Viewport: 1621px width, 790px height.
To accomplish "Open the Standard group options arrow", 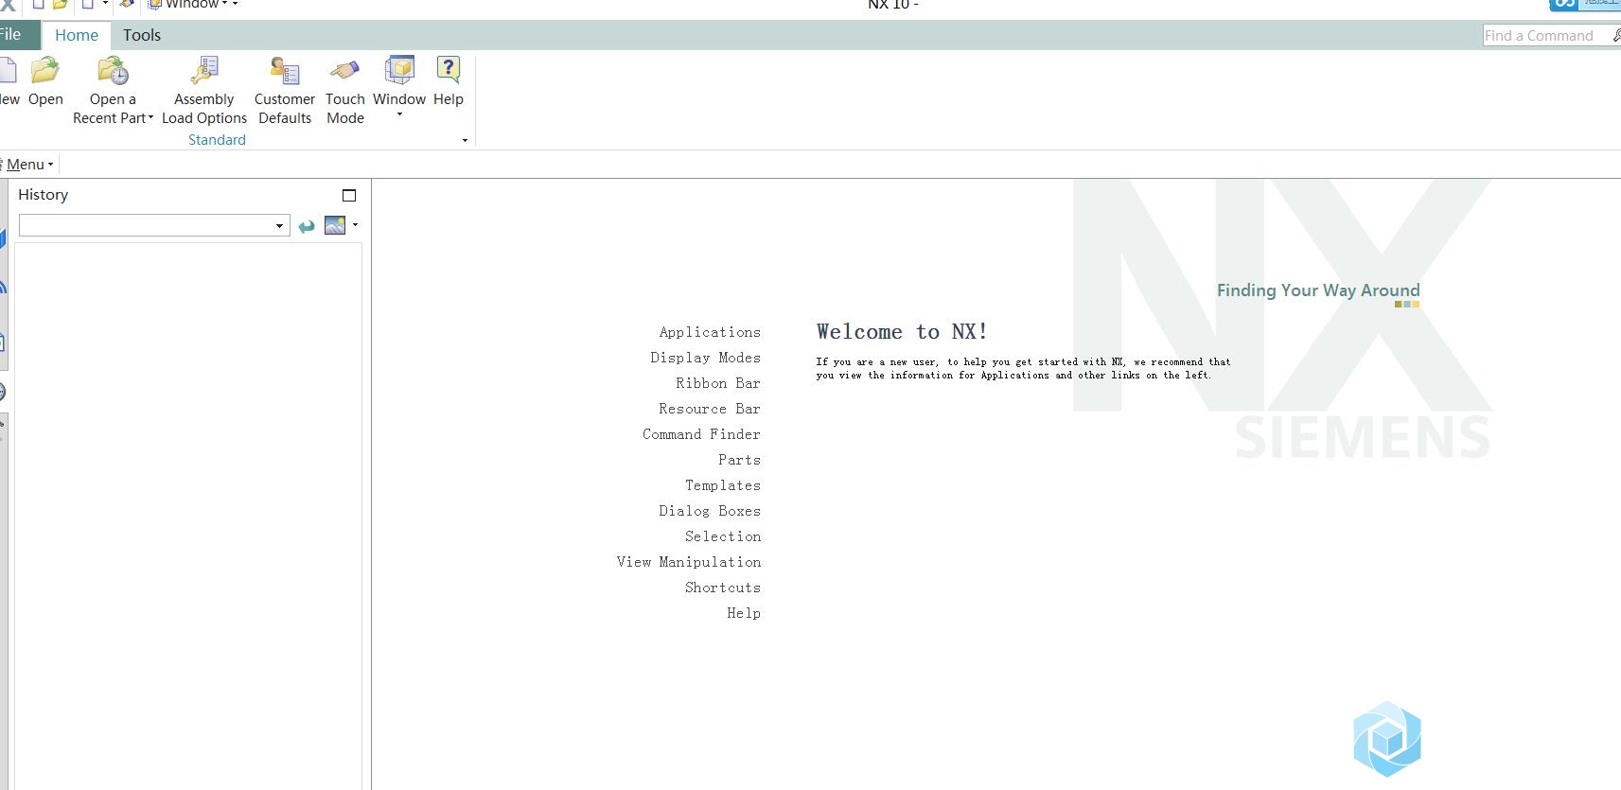I will point(465,140).
